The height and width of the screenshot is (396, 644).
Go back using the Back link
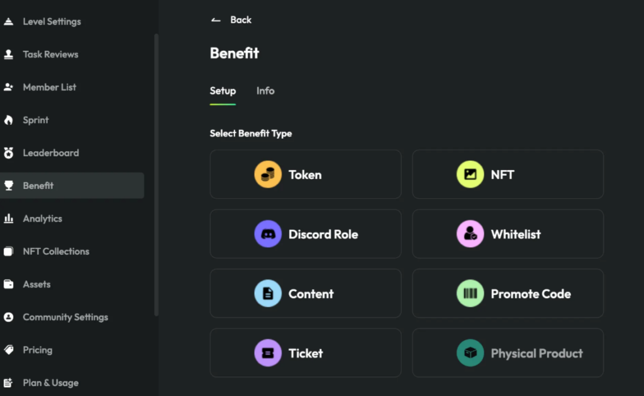231,20
